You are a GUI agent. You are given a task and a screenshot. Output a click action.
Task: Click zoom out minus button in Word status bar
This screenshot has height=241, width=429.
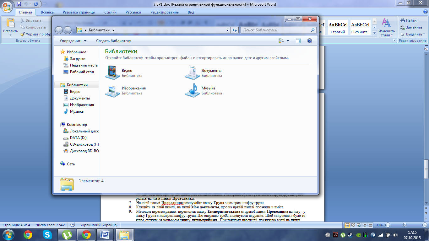tap(388, 225)
